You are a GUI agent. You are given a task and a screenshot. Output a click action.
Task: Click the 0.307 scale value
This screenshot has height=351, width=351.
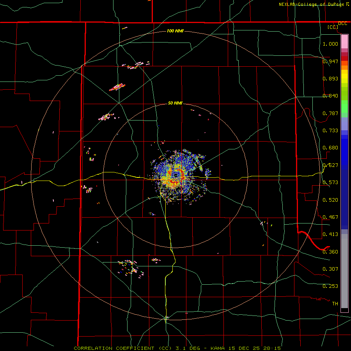point(330,269)
